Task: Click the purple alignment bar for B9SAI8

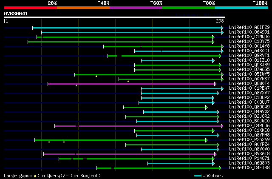Action: click(129, 154)
